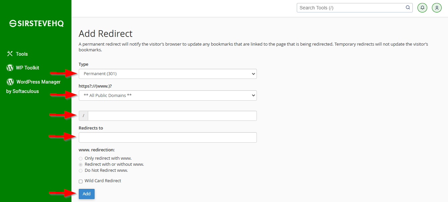Click the Add Redirect heading

click(x=105, y=34)
